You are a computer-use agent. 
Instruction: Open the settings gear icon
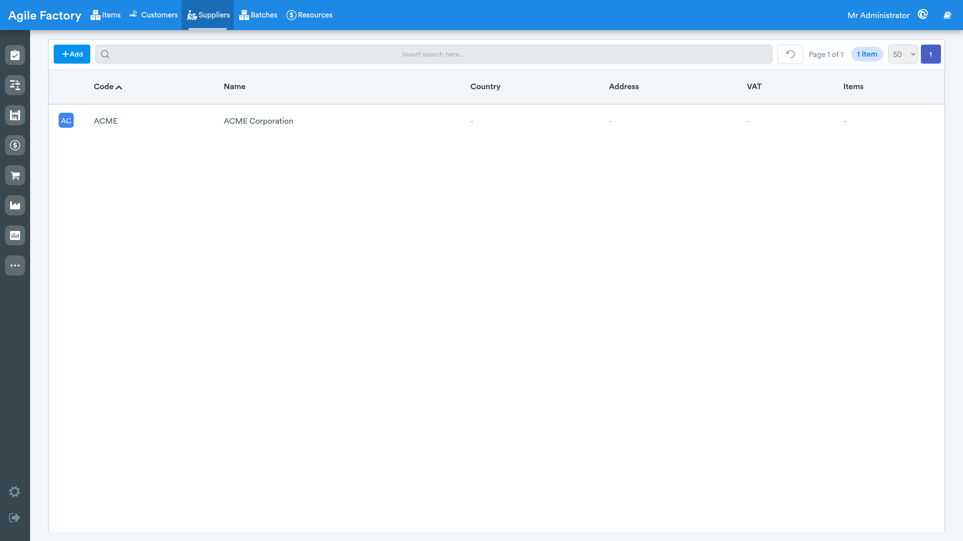(x=15, y=491)
